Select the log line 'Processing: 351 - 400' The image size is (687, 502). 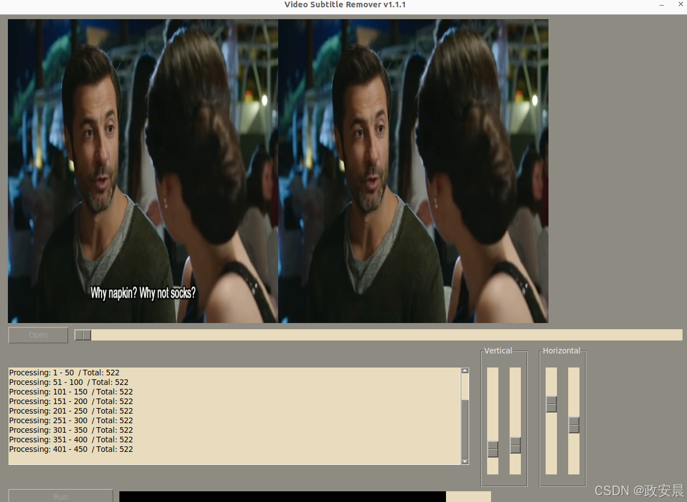click(71, 440)
